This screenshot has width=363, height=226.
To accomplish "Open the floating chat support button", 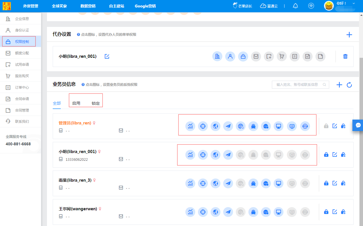I will tap(358, 125).
